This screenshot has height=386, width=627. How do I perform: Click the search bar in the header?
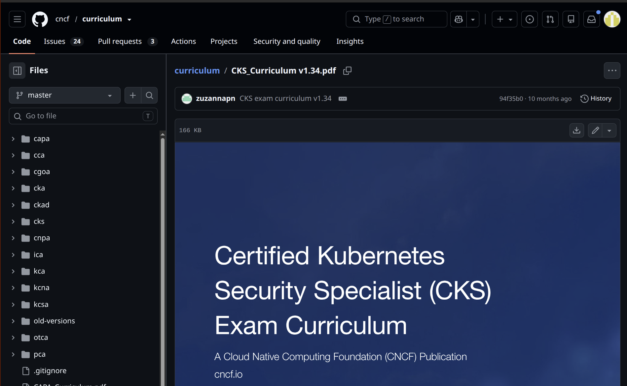[396, 19]
